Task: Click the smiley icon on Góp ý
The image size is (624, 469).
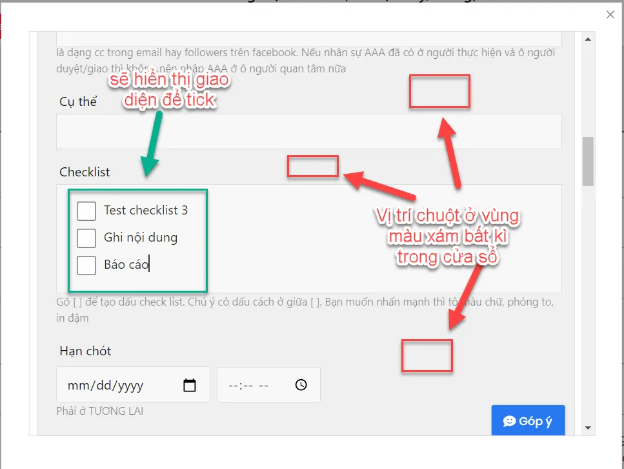Action: point(509,421)
